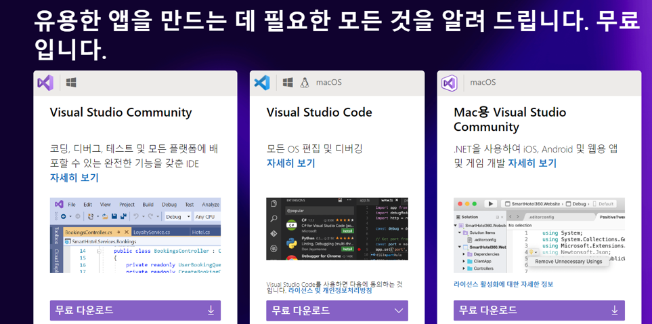The width and height of the screenshot is (652, 324).
Task: Click the Visual Studio Community IDE screenshot
Action: tap(135, 235)
